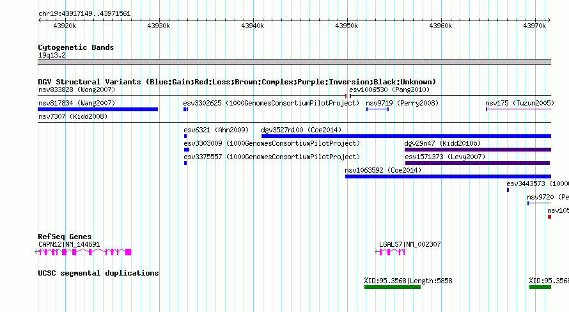
Task: Click the blue nsv1063592 gain bar
Action: (448, 176)
